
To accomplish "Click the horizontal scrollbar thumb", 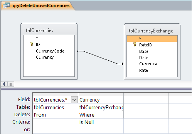I will click(11, 84).
